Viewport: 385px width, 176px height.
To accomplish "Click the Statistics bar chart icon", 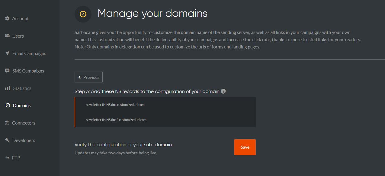I will [x=8, y=88].
